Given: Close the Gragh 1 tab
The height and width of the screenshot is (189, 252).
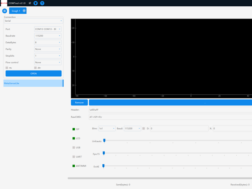Looking at the screenshot, I should coord(24,11).
